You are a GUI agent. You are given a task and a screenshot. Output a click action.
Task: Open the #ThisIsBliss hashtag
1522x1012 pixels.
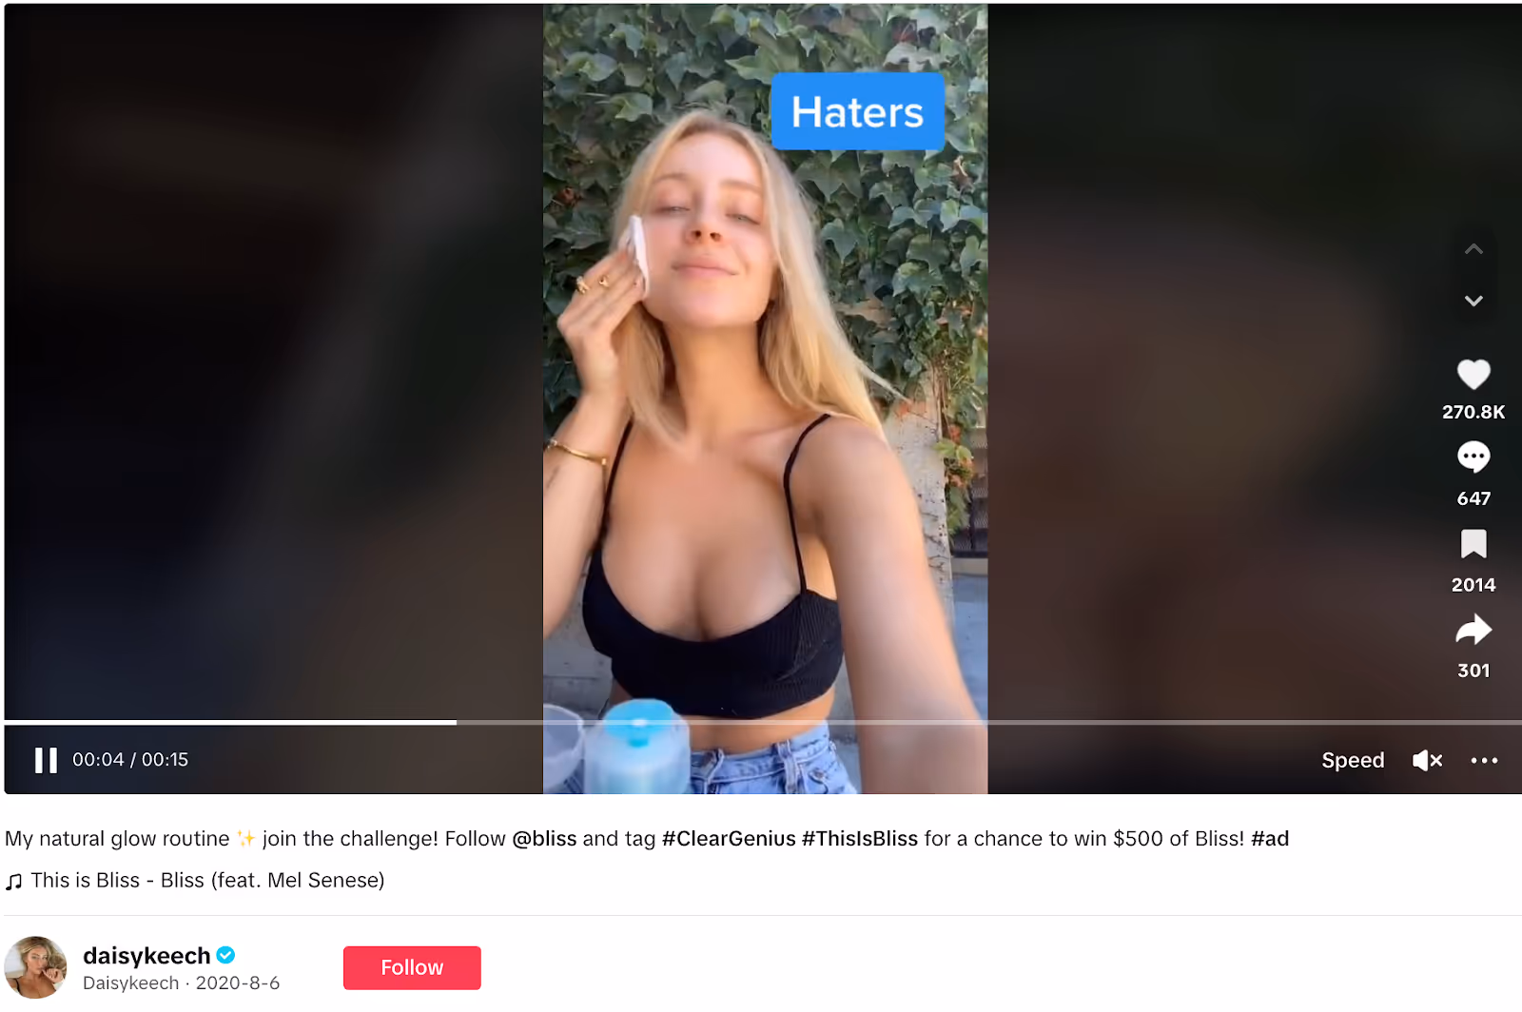[x=860, y=839]
